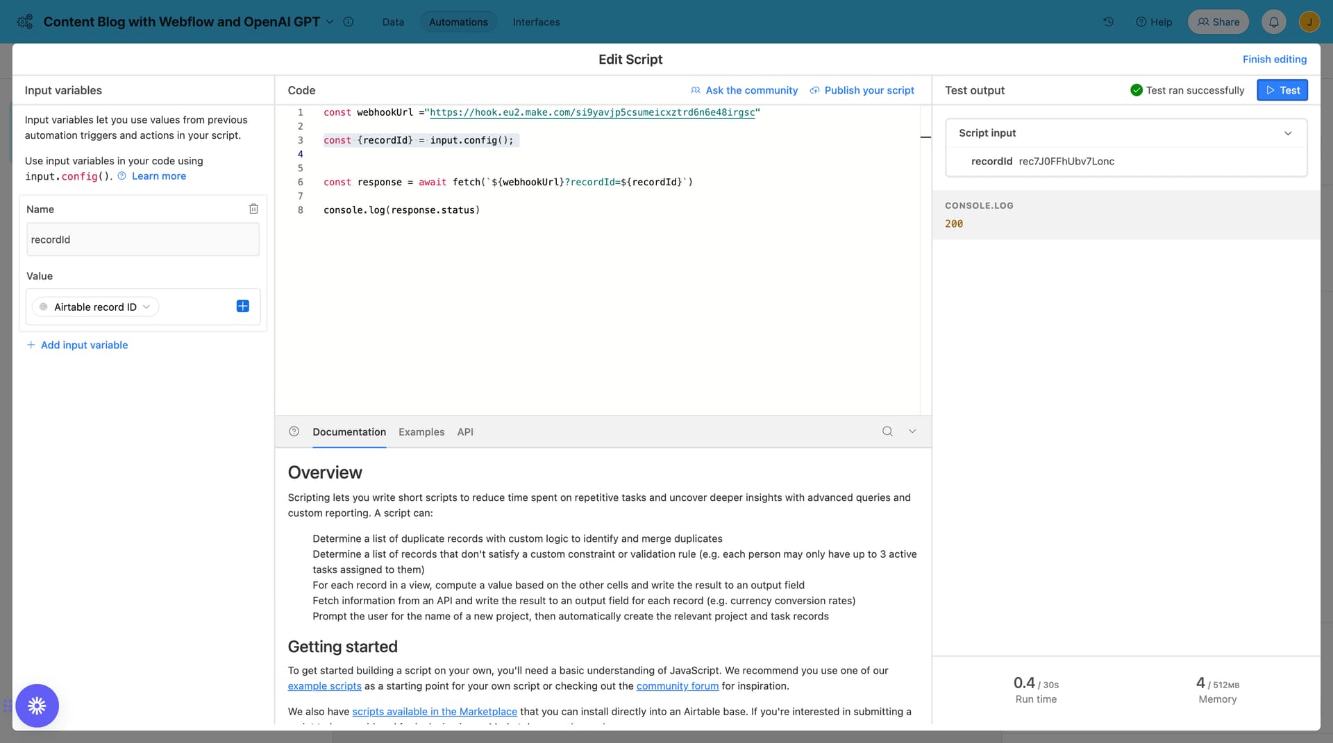Click Publish your script link
Viewport: 1333px width, 743px height.
(862, 90)
